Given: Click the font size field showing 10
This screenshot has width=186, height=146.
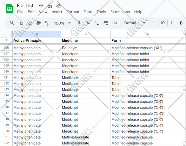Looking at the screenshot, I should tap(163, 23).
